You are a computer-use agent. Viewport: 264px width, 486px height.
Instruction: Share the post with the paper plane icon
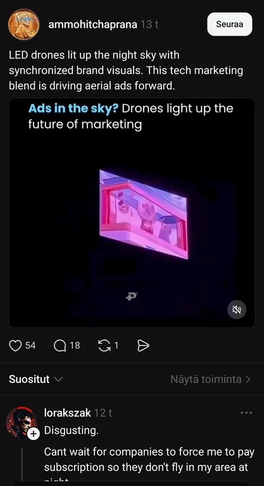pos(143,346)
